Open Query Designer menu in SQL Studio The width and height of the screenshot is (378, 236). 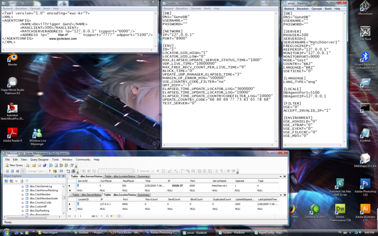[40, 160]
